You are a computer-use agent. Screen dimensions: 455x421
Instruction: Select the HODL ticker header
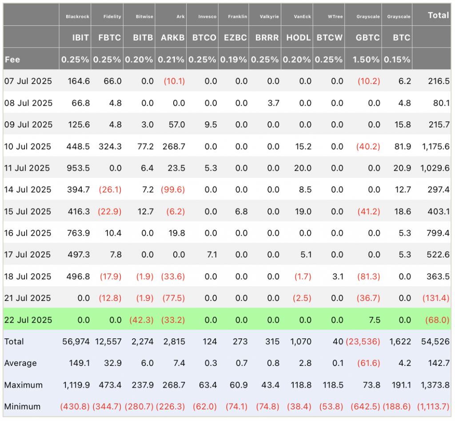(299, 38)
